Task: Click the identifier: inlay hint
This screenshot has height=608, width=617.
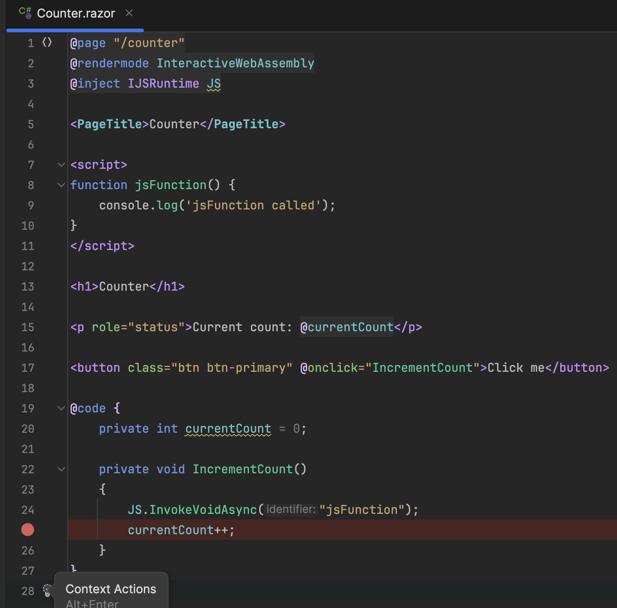Action: point(291,509)
